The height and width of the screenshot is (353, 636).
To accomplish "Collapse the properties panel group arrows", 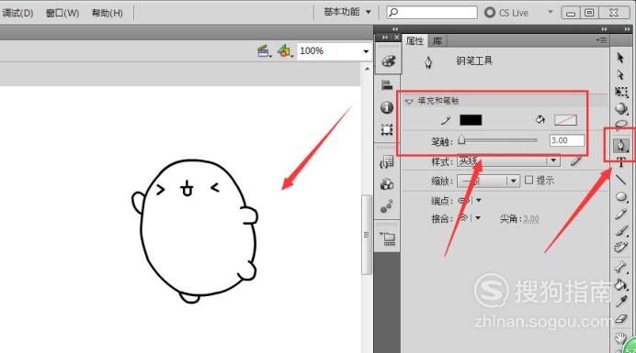I will click(605, 29).
